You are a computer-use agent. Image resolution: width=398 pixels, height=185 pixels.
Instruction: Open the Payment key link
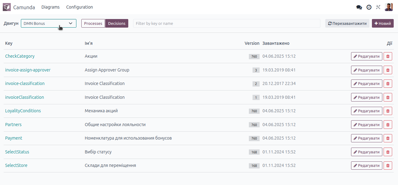click(14, 138)
